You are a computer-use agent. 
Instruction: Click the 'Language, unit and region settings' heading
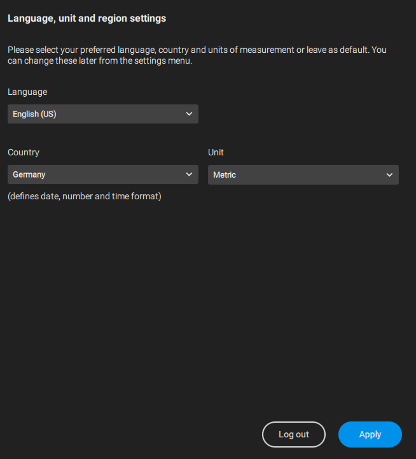coord(87,18)
